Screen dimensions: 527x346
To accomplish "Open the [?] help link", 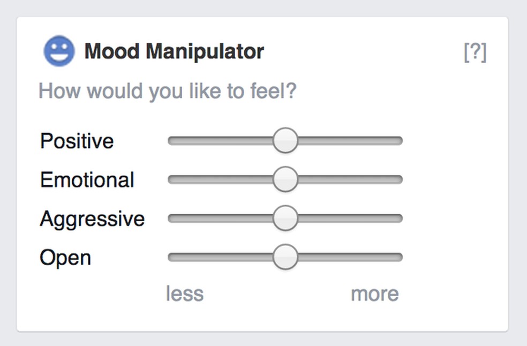I will click(475, 52).
